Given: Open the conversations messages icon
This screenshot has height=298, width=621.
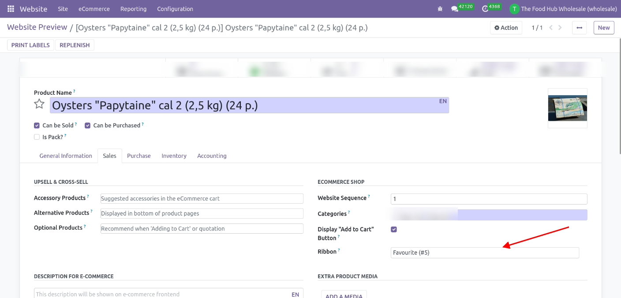Looking at the screenshot, I should pyautogui.click(x=454, y=9).
